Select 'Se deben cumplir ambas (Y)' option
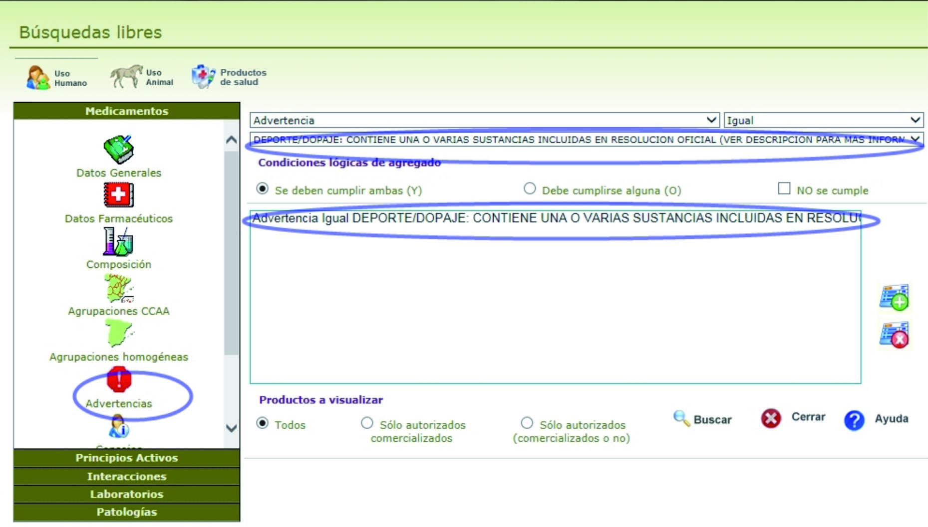The width and height of the screenshot is (928, 527). [262, 189]
